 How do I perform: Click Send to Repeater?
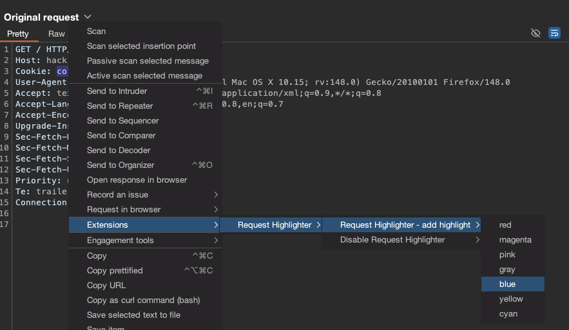[x=120, y=106]
